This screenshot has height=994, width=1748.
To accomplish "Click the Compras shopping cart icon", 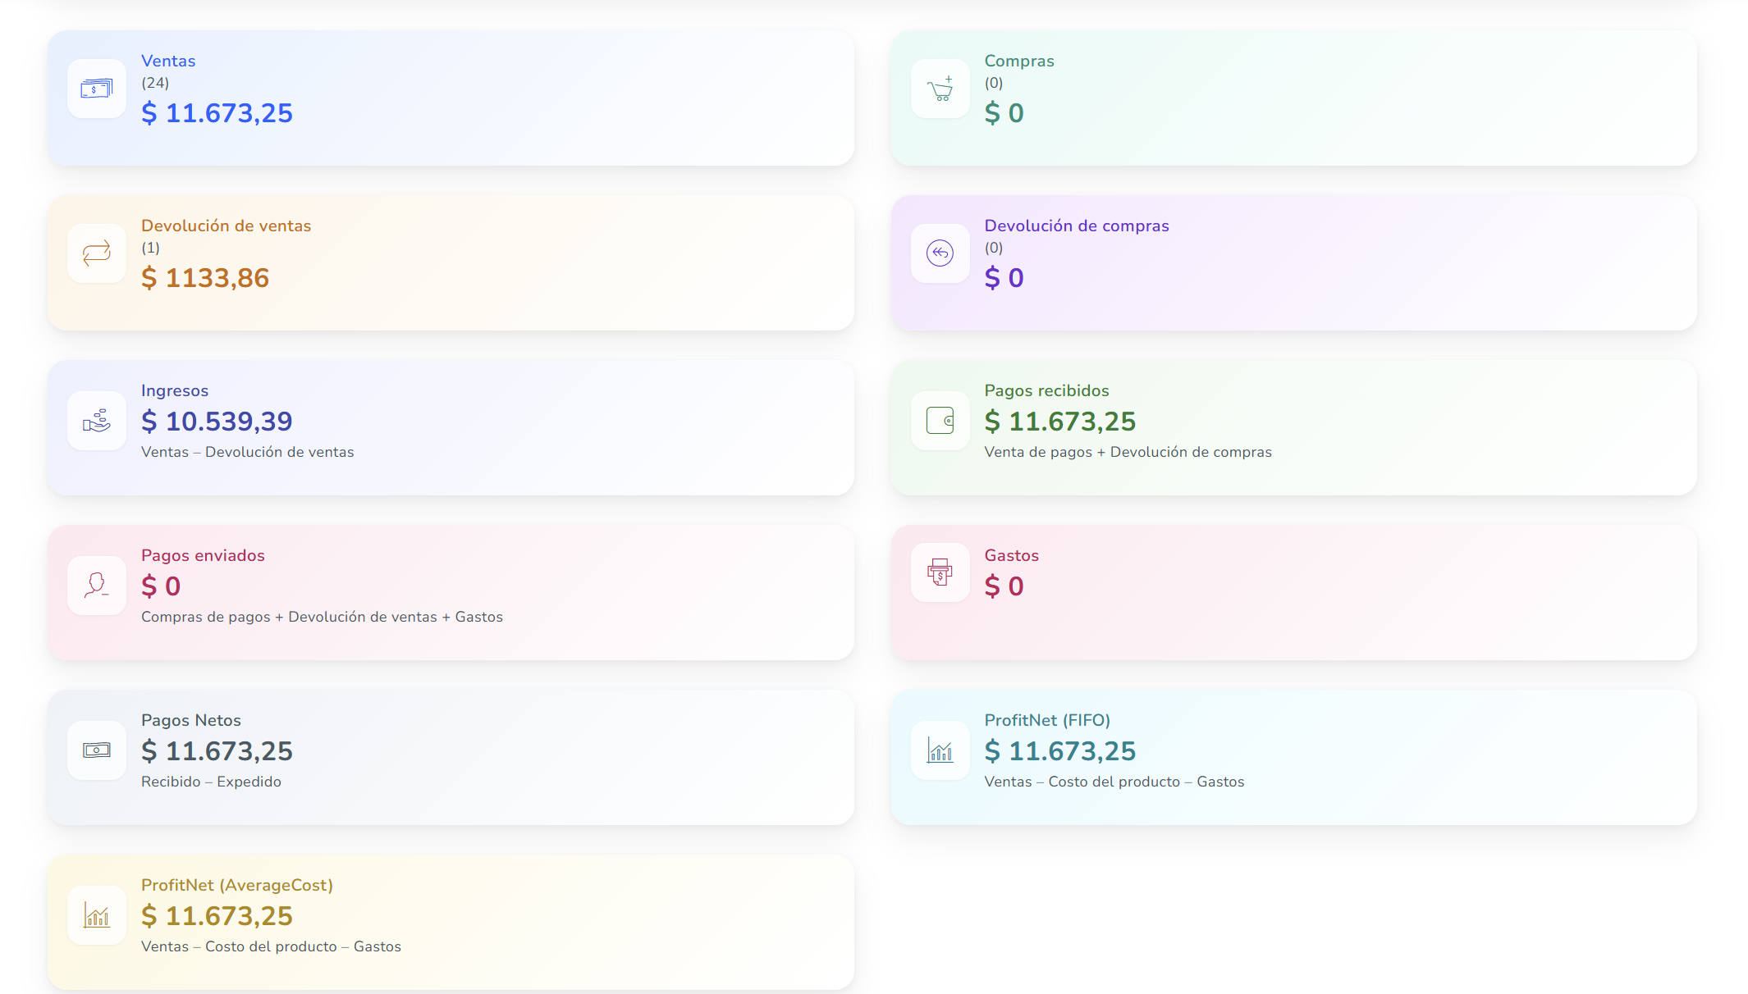I will coord(940,89).
